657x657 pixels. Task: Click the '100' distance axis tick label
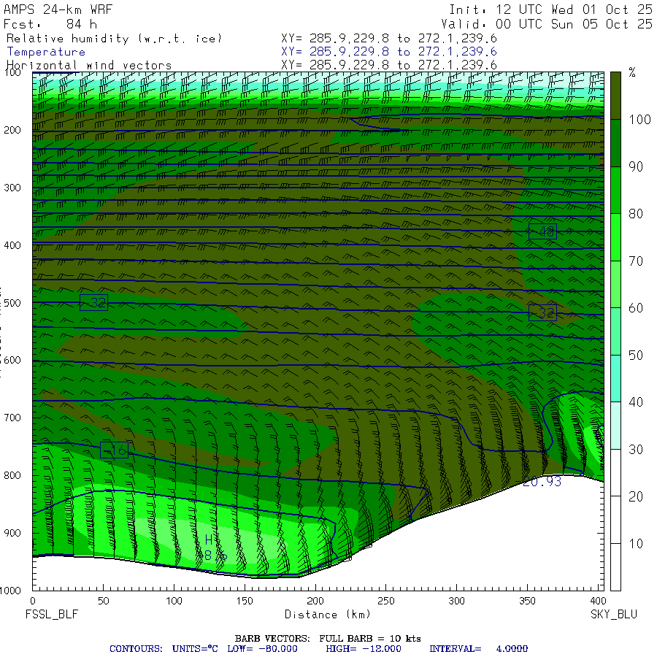[x=174, y=601]
